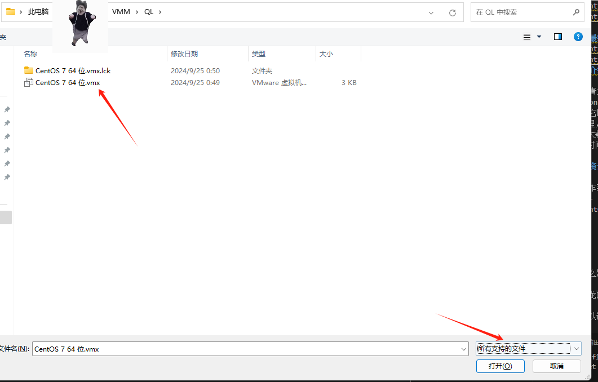Select the CentOS 7 64 位.vmx.lck folder icon
Viewport: 598px width, 382px height.
pos(29,70)
